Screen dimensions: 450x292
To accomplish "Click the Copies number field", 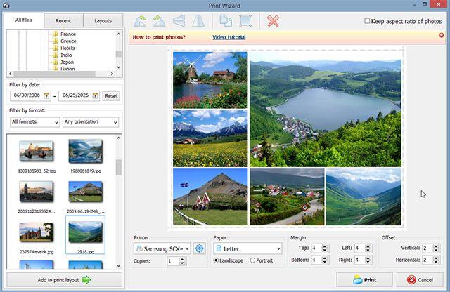I will (173, 261).
